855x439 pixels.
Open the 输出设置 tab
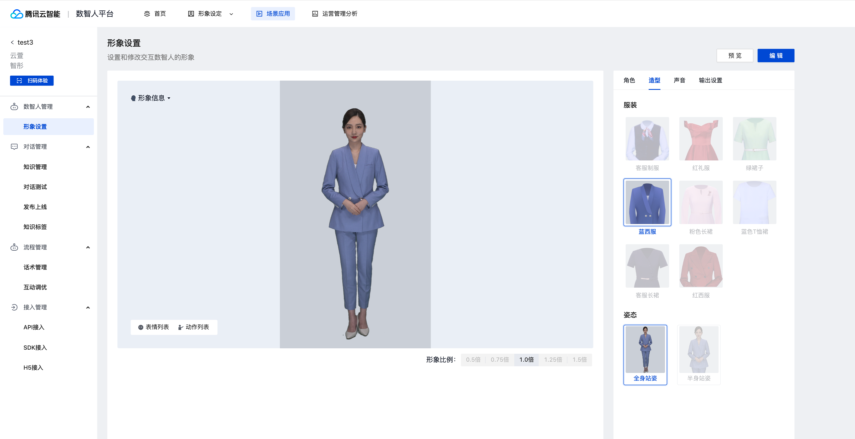(x=710, y=80)
